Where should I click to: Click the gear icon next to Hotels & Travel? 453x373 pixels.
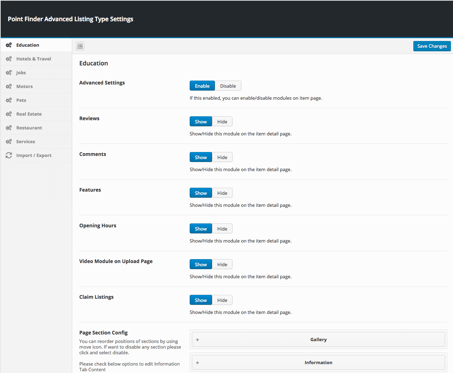(8, 59)
